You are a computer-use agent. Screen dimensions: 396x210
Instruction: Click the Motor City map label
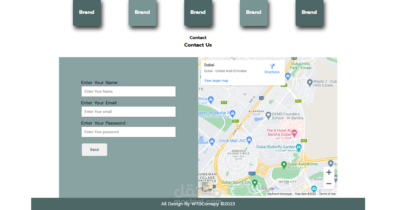pyautogui.click(x=288, y=182)
